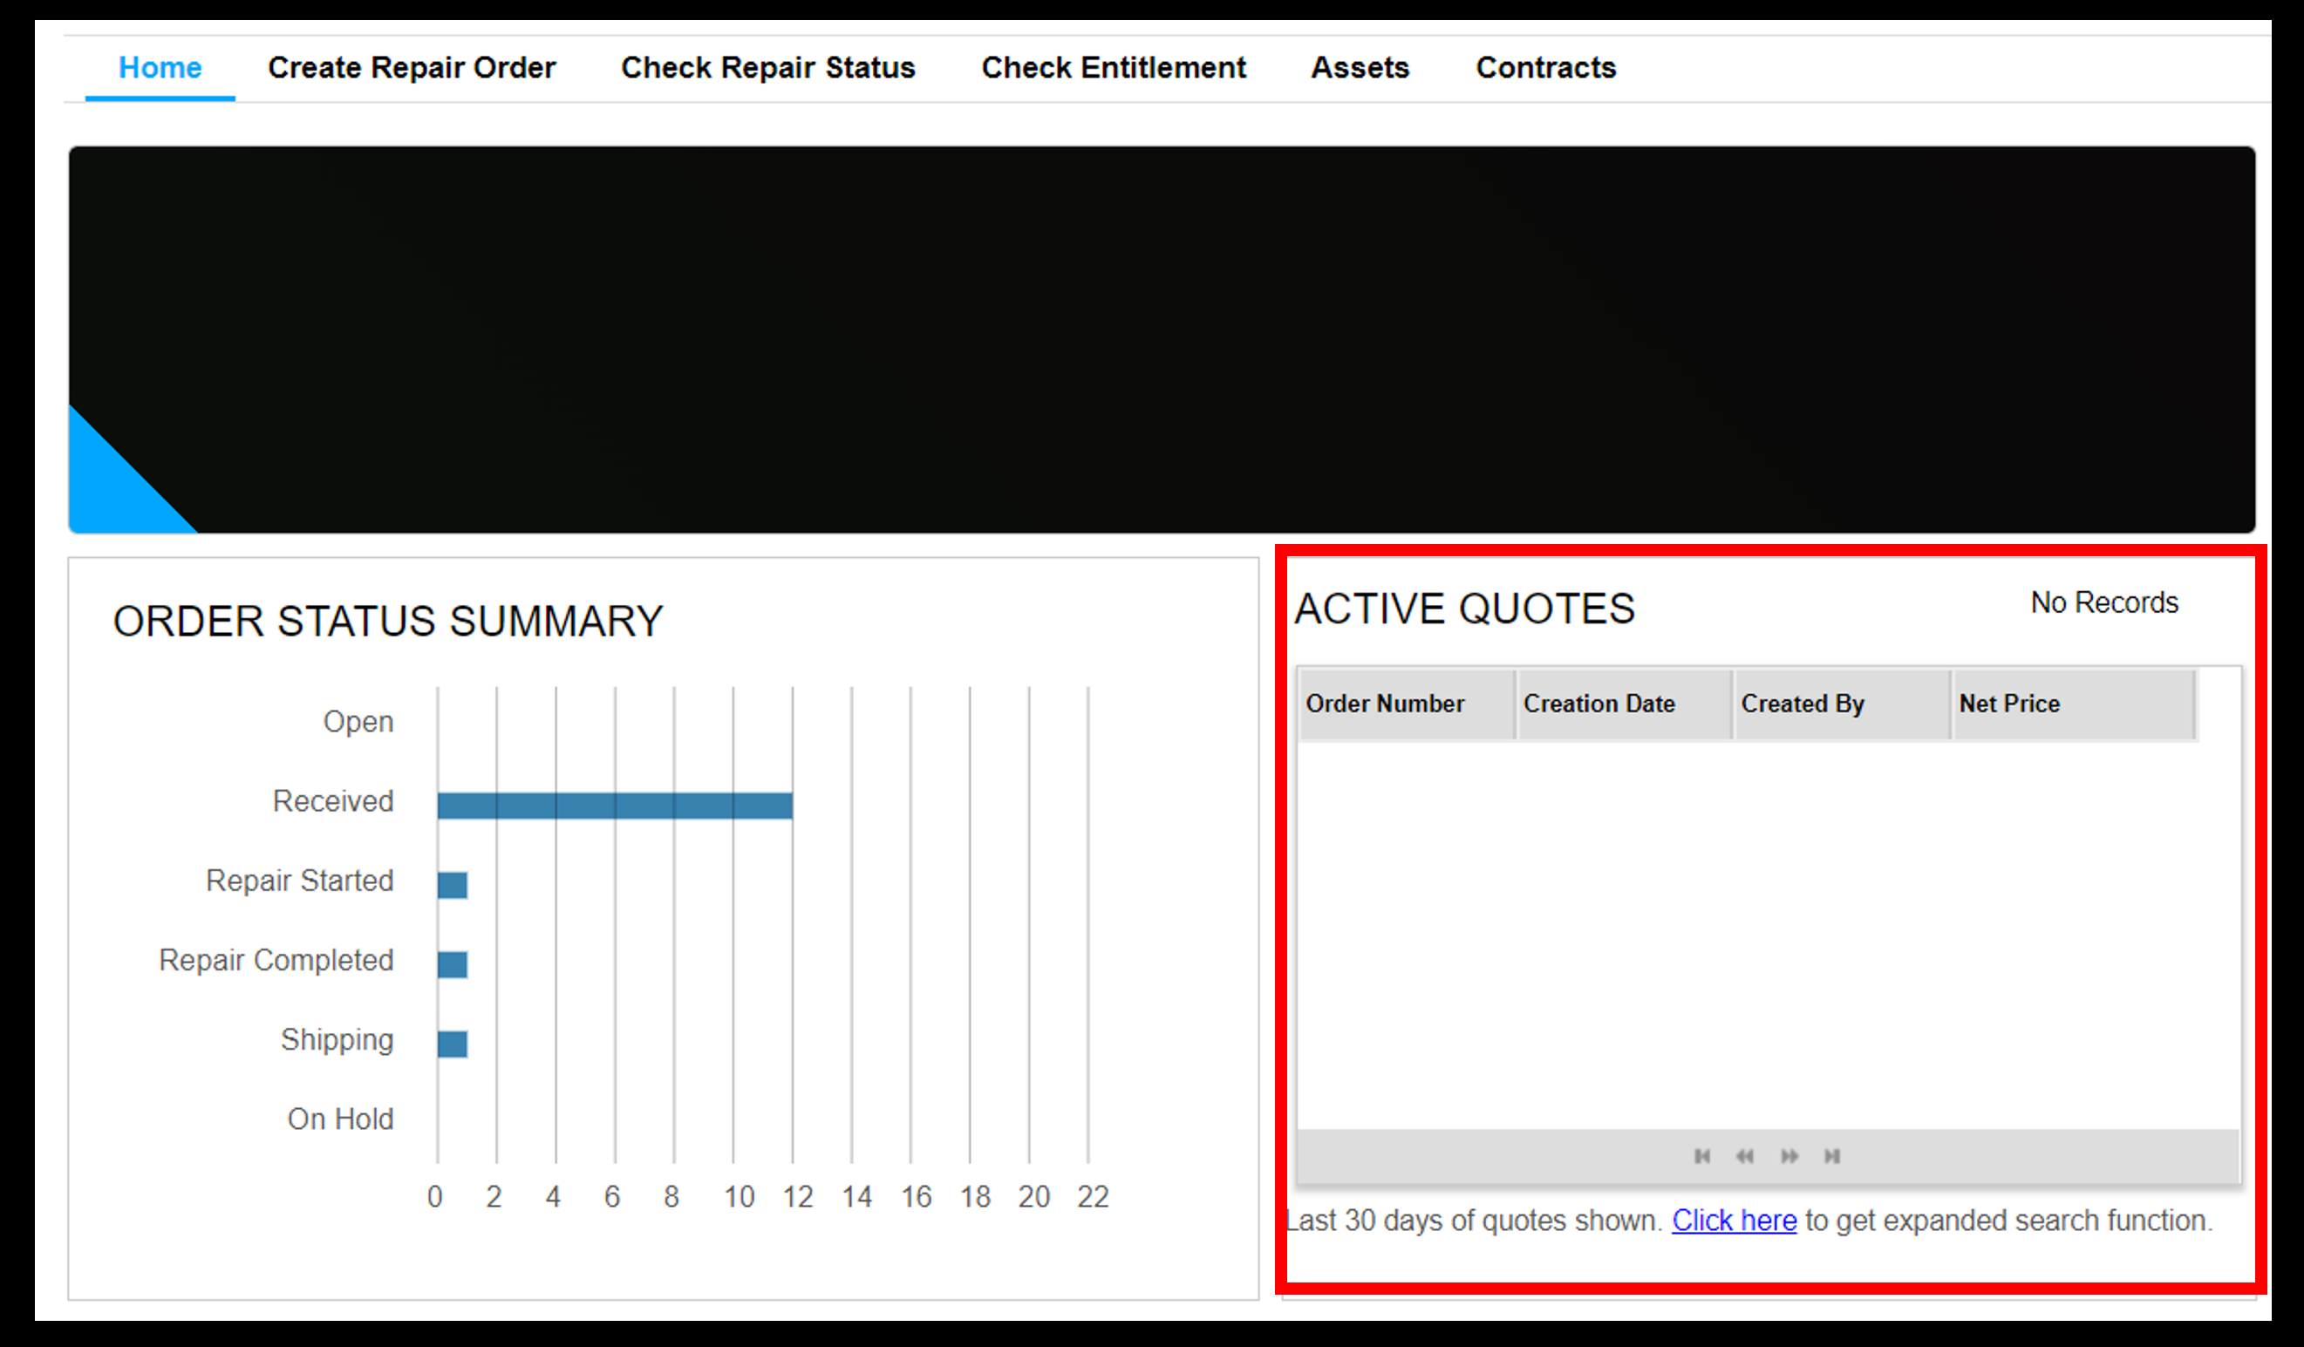The width and height of the screenshot is (2304, 1347).
Task: Sort quotes by Order Number column
Action: click(x=1406, y=704)
